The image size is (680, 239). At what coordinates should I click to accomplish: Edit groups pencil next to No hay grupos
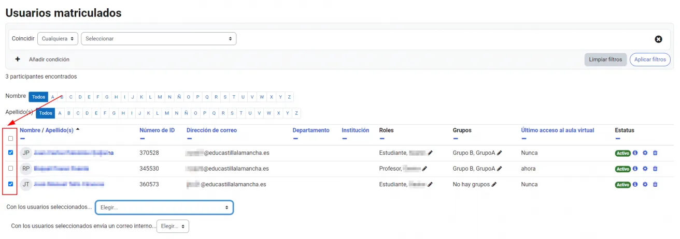(x=494, y=185)
